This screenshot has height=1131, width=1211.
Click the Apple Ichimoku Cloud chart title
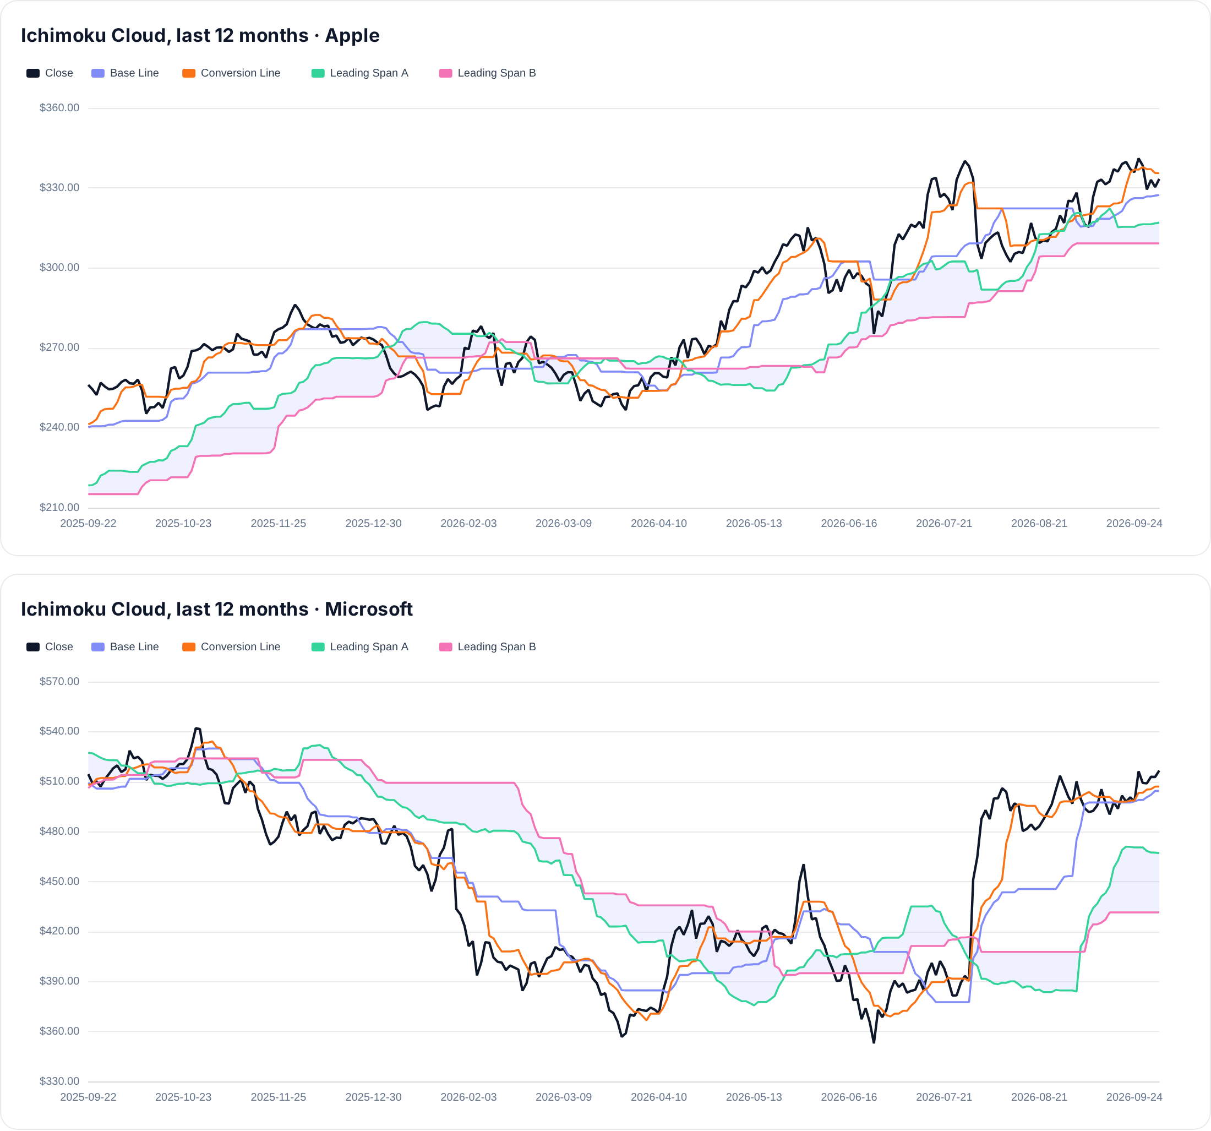point(200,35)
